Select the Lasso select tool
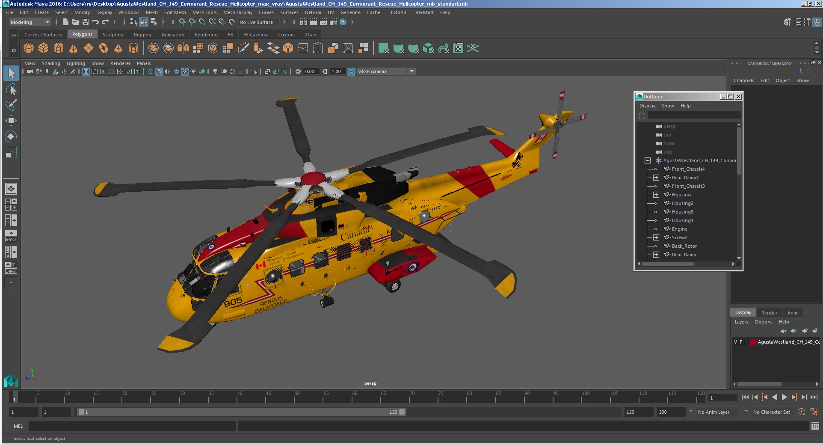This screenshot has width=823, height=445. (11, 89)
